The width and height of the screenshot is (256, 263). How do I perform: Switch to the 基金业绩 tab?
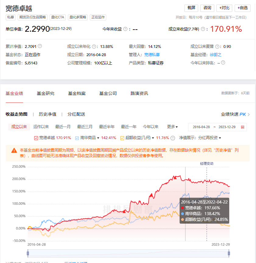pyautogui.click(x=14, y=93)
